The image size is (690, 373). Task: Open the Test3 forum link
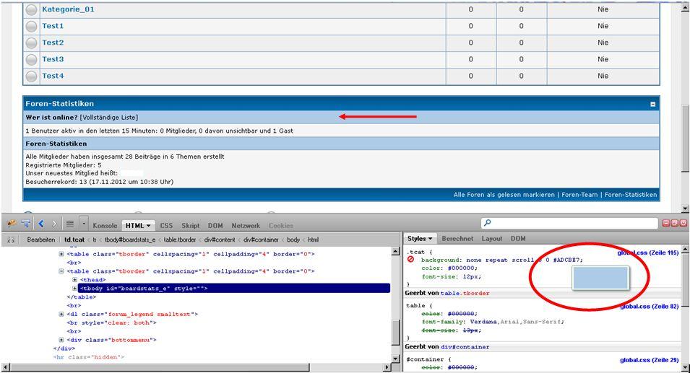(53, 59)
